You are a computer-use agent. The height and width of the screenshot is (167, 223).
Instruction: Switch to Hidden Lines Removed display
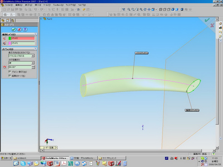click(169, 9)
